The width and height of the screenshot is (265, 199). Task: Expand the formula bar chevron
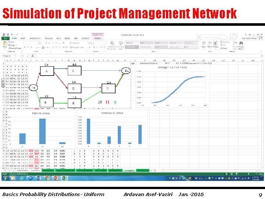coord(262,56)
